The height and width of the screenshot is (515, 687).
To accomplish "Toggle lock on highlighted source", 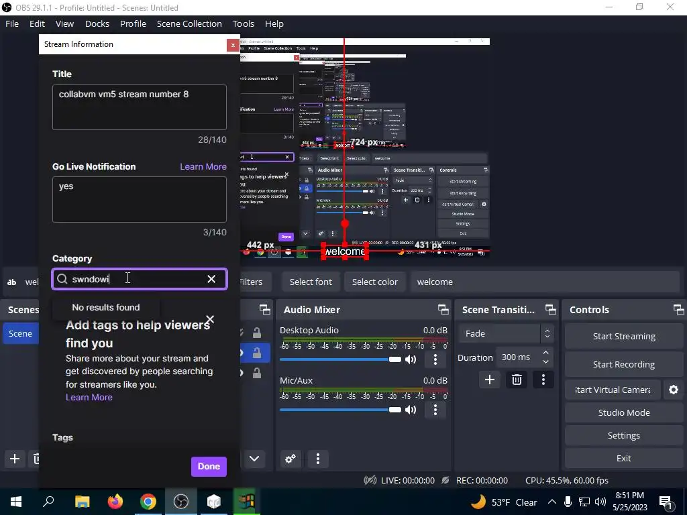I will [257, 353].
